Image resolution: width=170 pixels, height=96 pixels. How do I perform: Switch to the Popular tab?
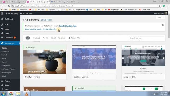pyautogui.click(x=45, y=38)
